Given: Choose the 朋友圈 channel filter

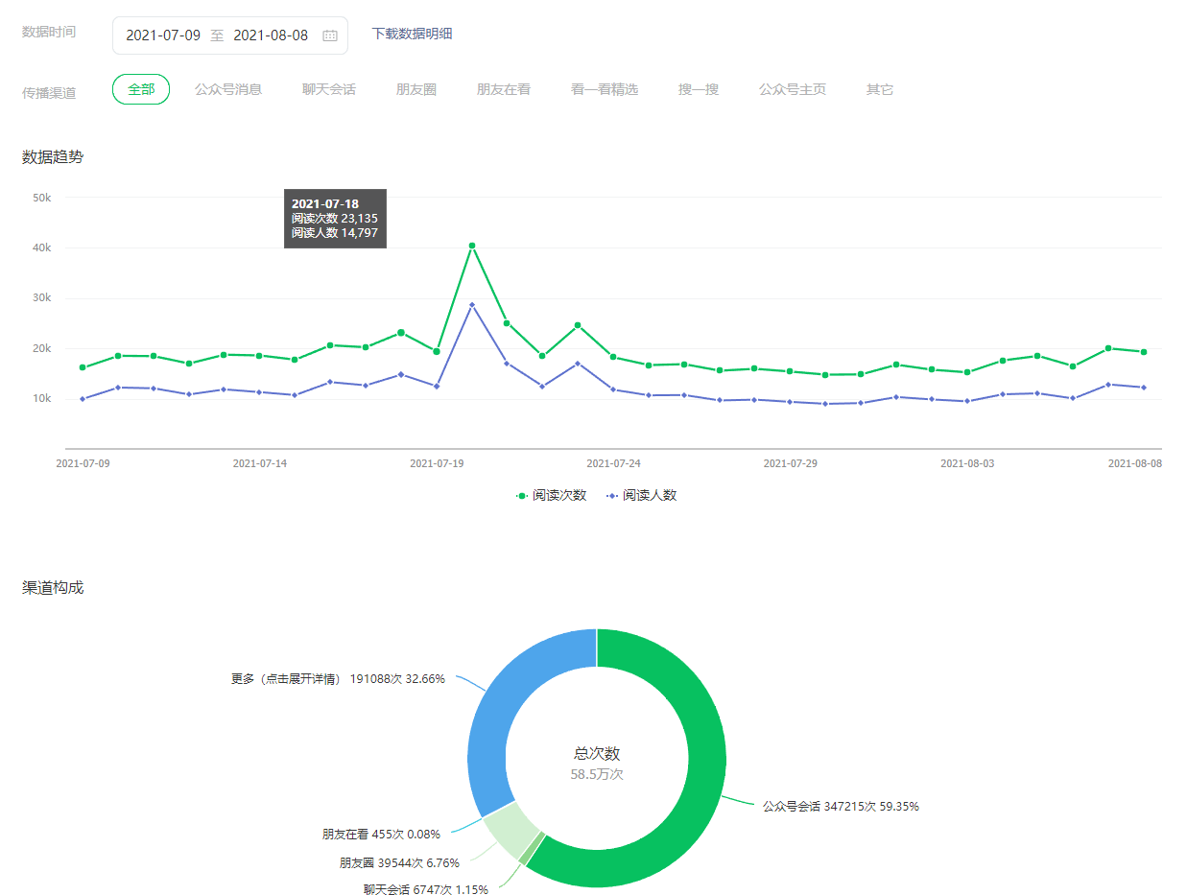Looking at the screenshot, I should pyautogui.click(x=416, y=89).
